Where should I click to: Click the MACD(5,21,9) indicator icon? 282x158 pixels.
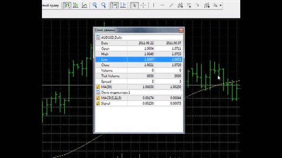pyautogui.click(x=98, y=98)
